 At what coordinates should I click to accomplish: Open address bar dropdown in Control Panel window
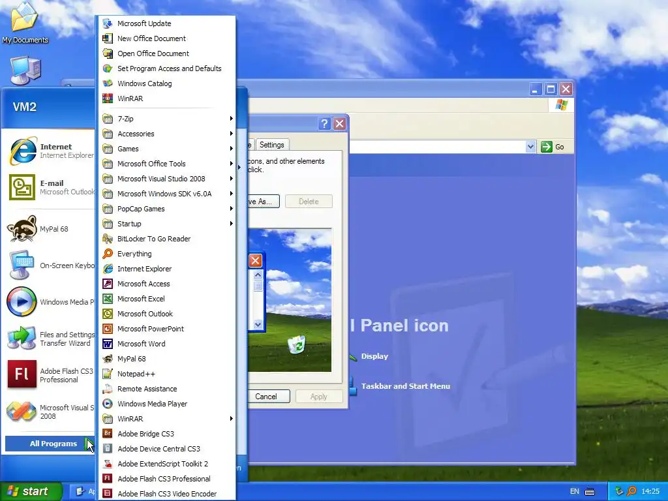pyautogui.click(x=530, y=147)
